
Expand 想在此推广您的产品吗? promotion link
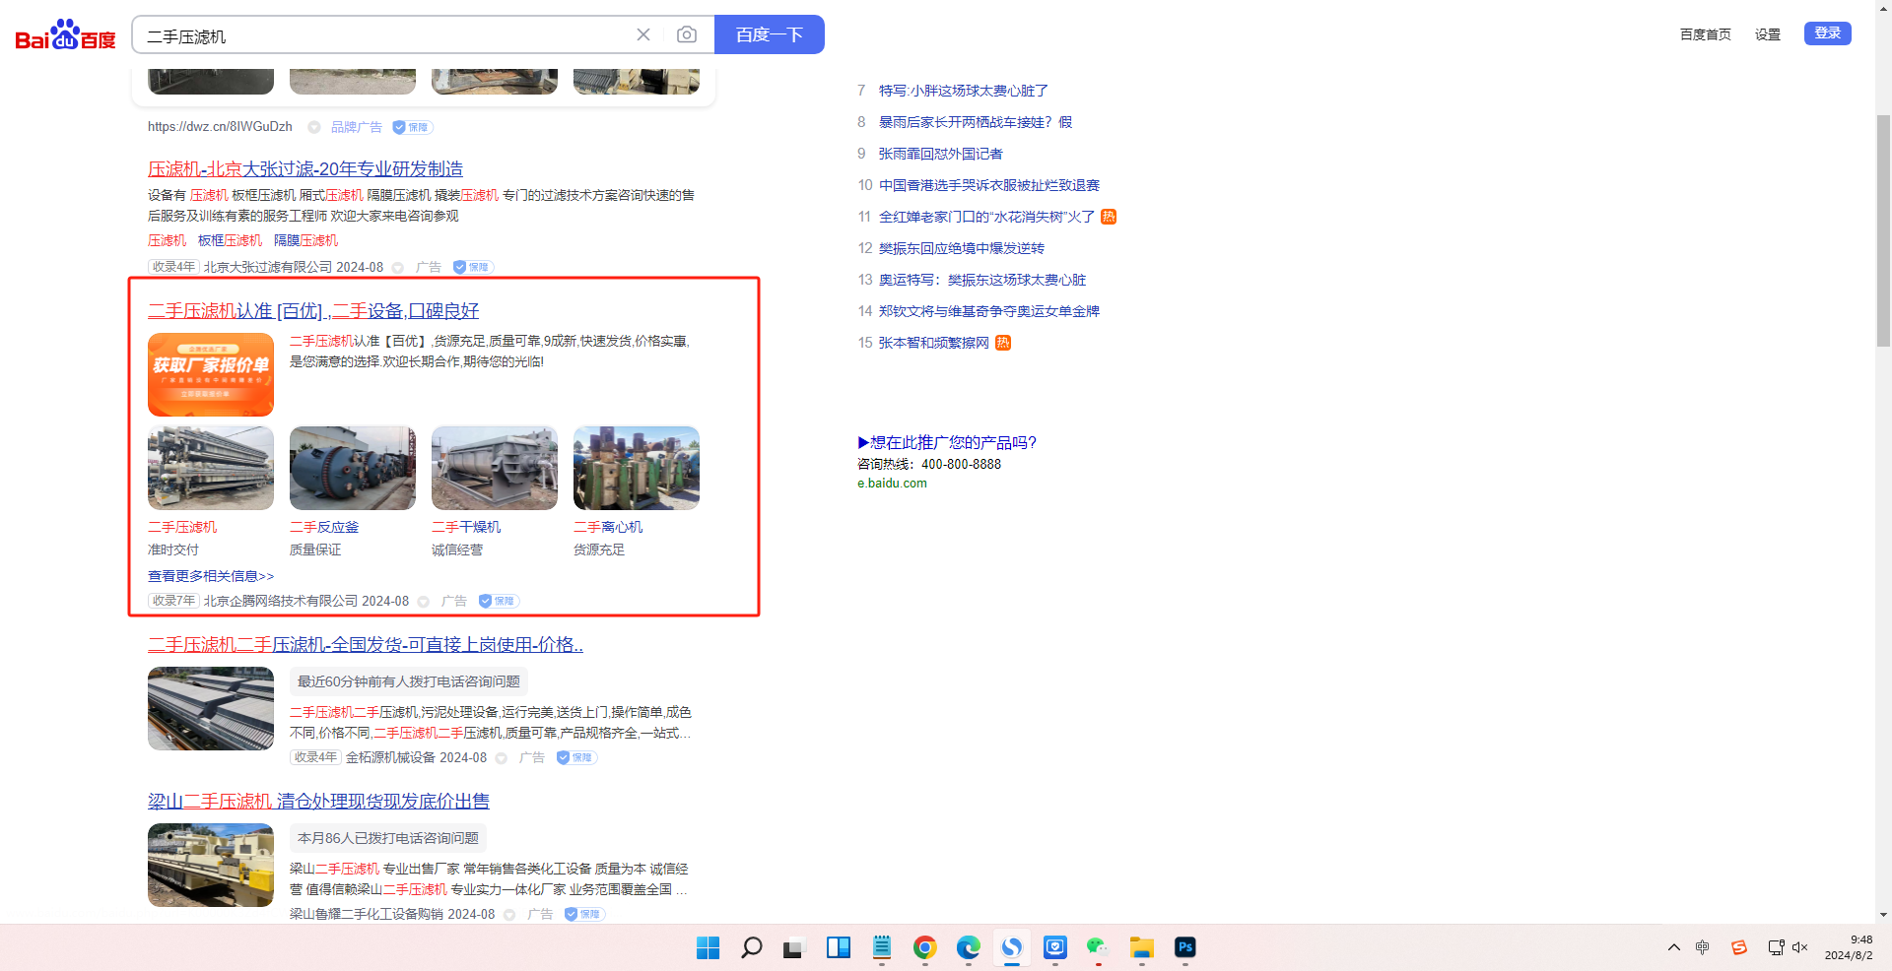click(947, 442)
